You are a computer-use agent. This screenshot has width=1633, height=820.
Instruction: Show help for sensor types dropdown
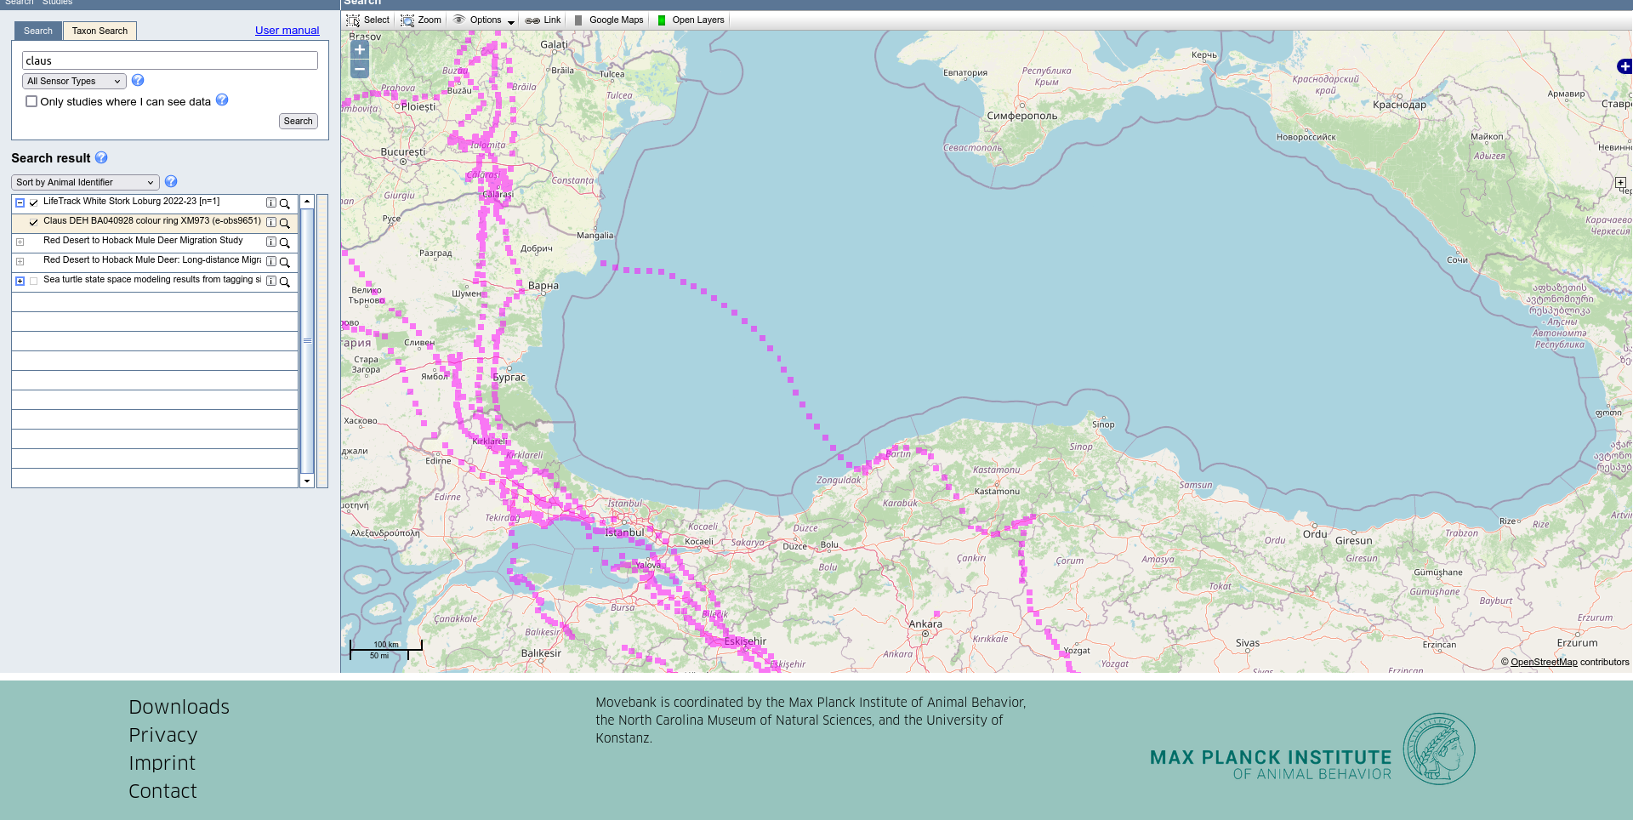138,80
